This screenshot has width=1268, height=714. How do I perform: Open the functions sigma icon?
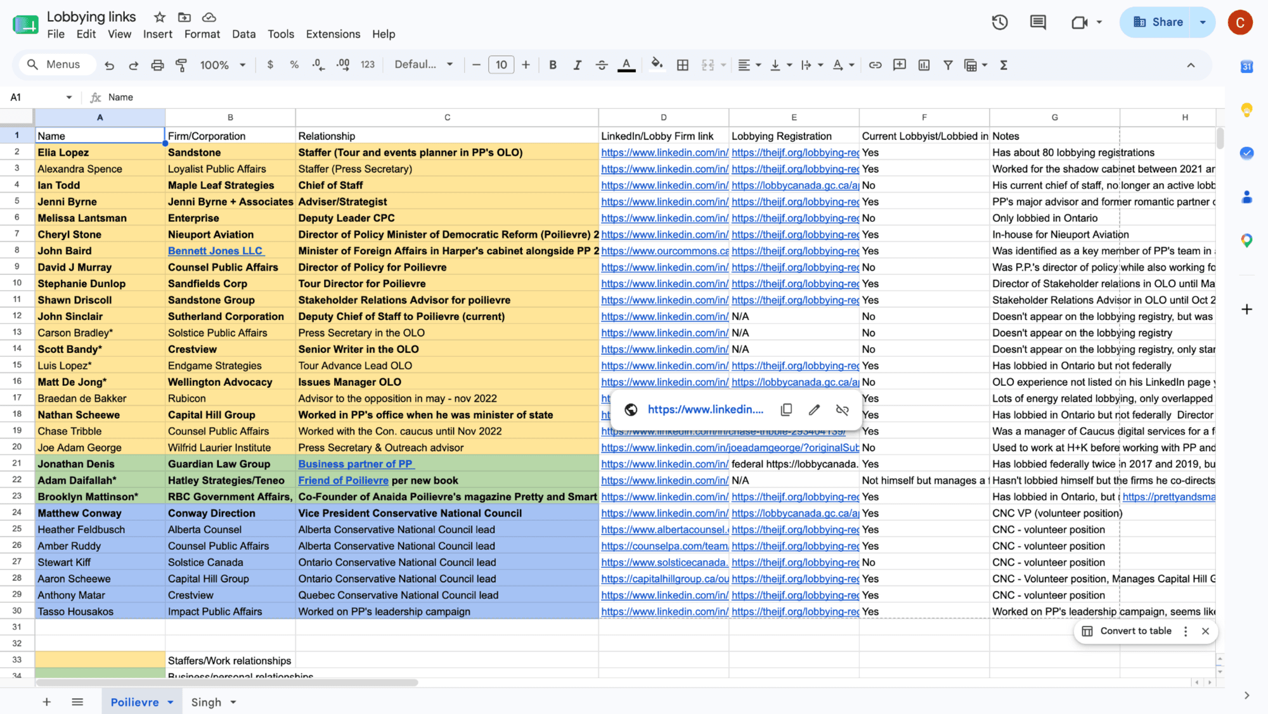(x=1004, y=65)
